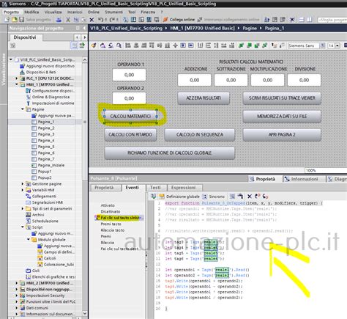Click the Save project icon

click(x=22, y=20)
